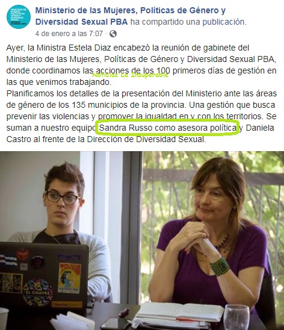Screen dimensions: 284x330
Task: Click the black eyeglasses of the left person
Action: [x=62, y=198]
